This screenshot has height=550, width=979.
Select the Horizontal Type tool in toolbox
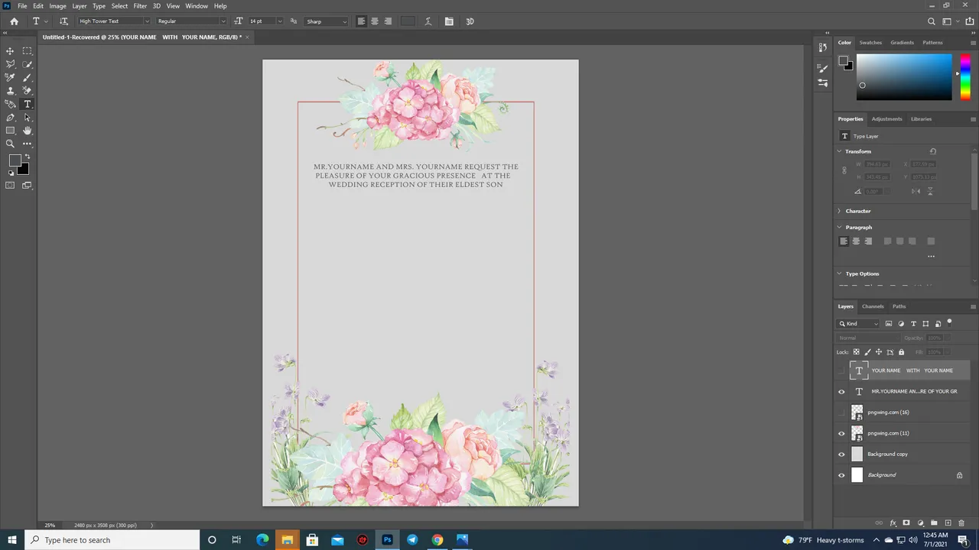coord(28,104)
